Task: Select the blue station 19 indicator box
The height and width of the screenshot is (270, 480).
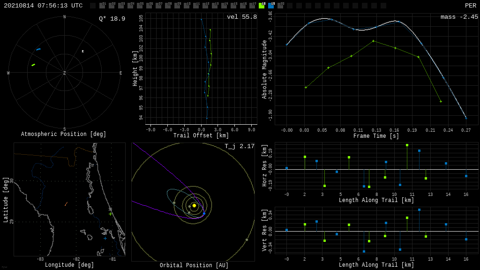Action: click(x=271, y=5)
